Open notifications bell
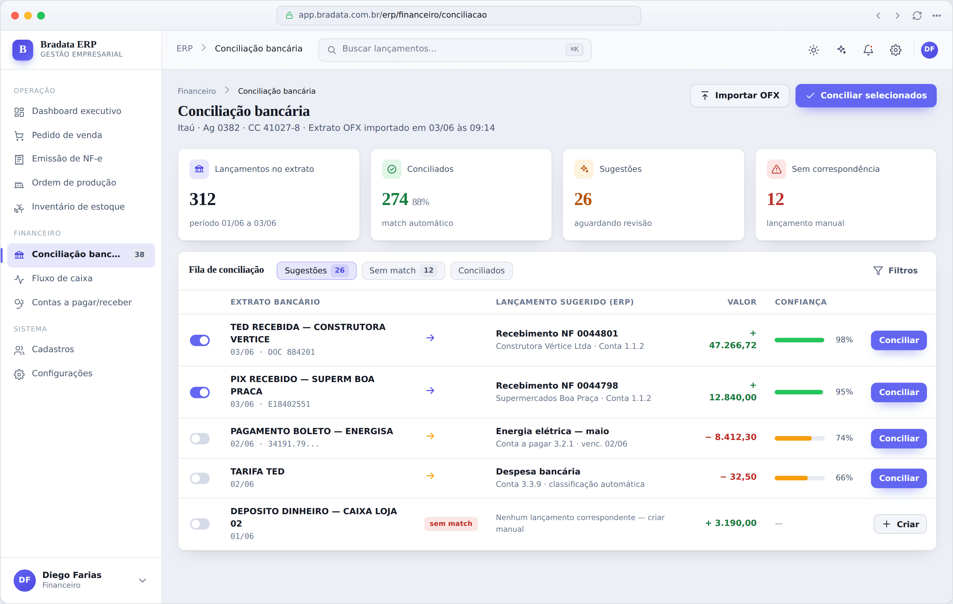 868,50
